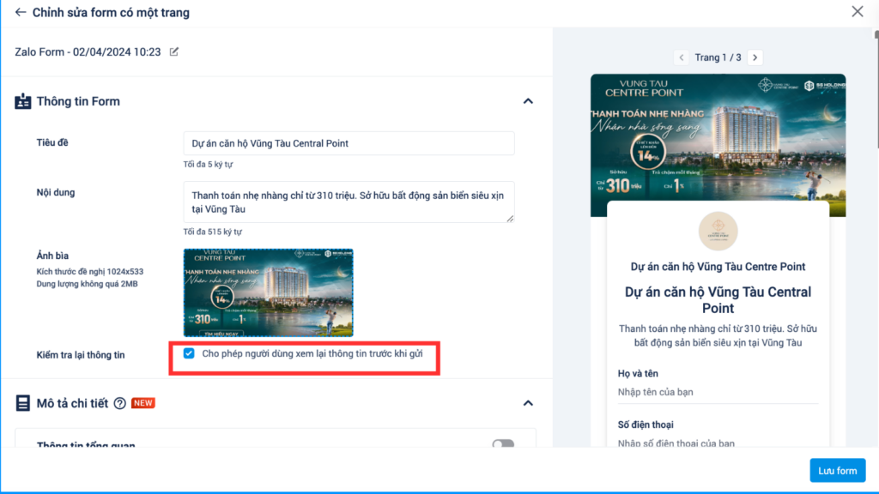
Task: Click the Mô tả chi tiết document icon
Action: point(22,403)
